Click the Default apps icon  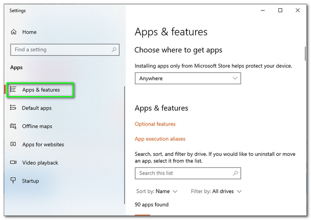(x=13, y=108)
